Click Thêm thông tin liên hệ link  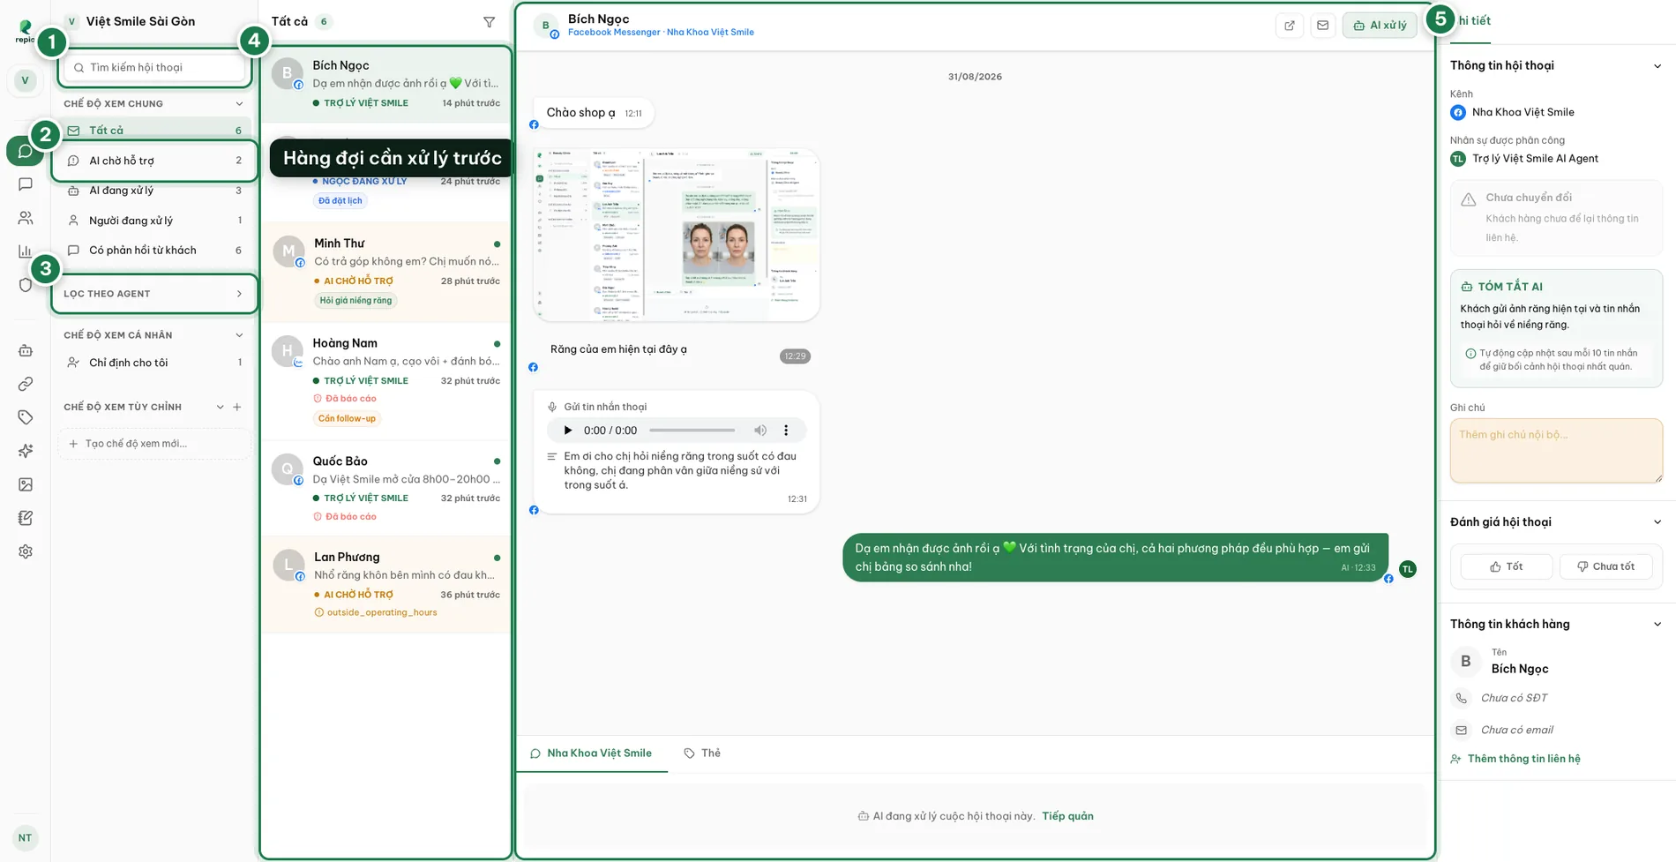click(1515, 759)
